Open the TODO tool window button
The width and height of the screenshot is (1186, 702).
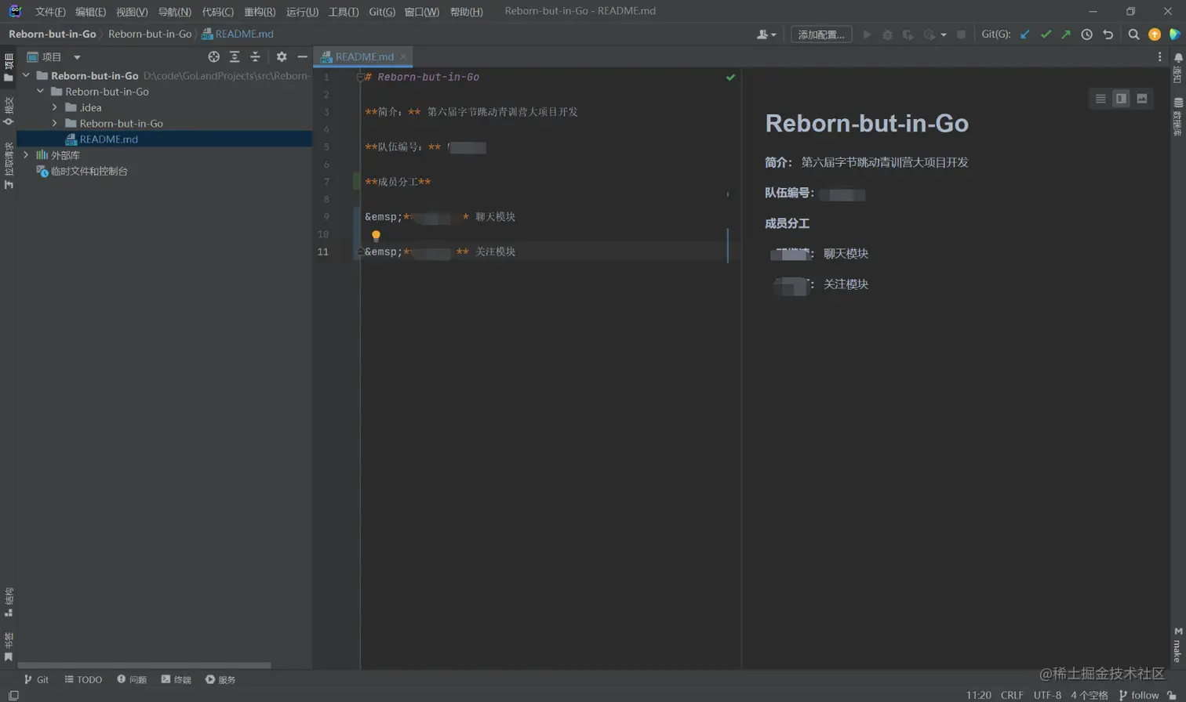[83, 679]
